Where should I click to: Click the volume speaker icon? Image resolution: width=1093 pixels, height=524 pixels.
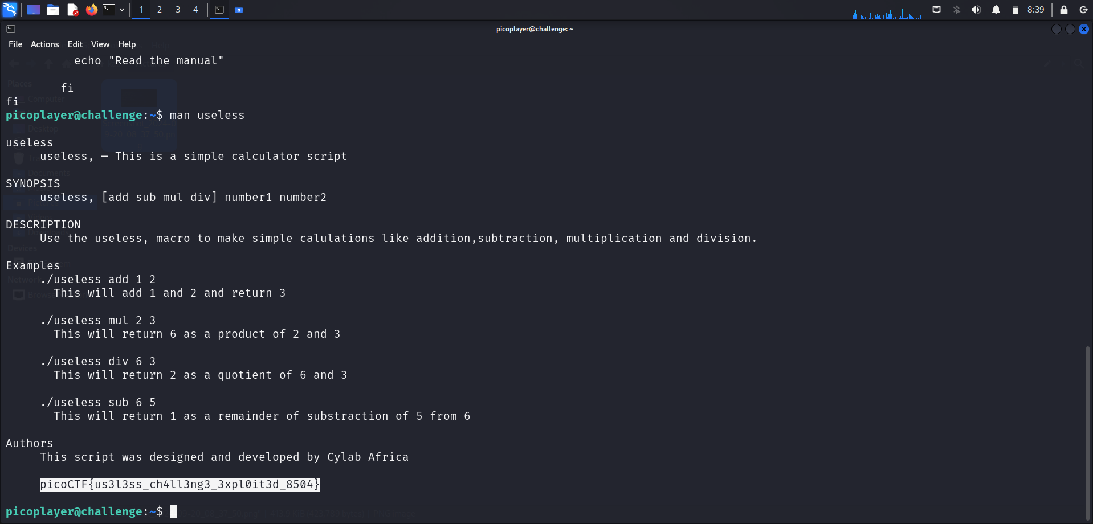click(x=976, y=10)
